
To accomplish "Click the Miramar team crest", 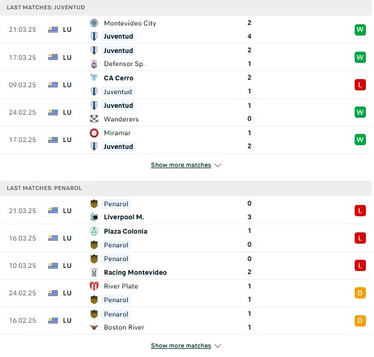I will (94, 133).
